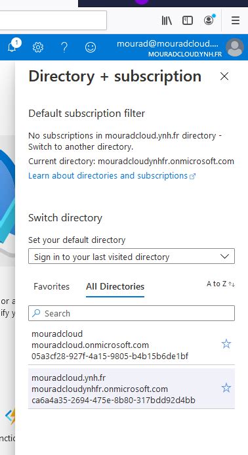The height and width of the screenshot is (455, 248).
Task: Select the mouradcloudynhfr.onmicrosoft.com directory
Action: [x=131, y=389]
